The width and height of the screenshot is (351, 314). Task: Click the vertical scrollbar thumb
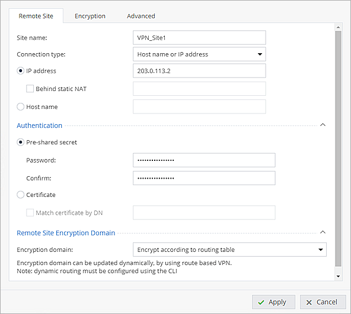(338, 148)
